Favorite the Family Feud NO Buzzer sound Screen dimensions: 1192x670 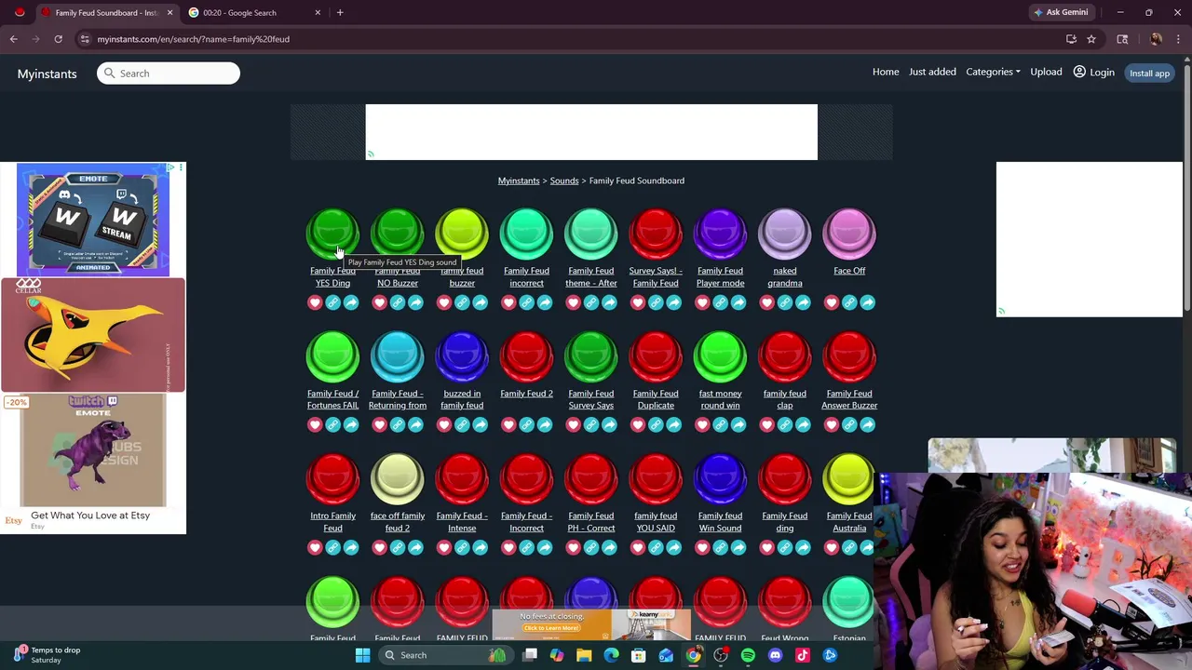pyautogui.click(x=379, y=302)
